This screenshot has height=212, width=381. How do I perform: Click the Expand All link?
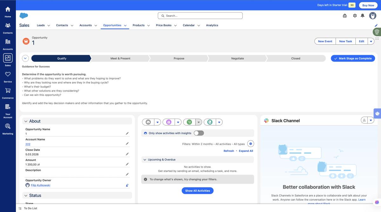coord(246,151)
